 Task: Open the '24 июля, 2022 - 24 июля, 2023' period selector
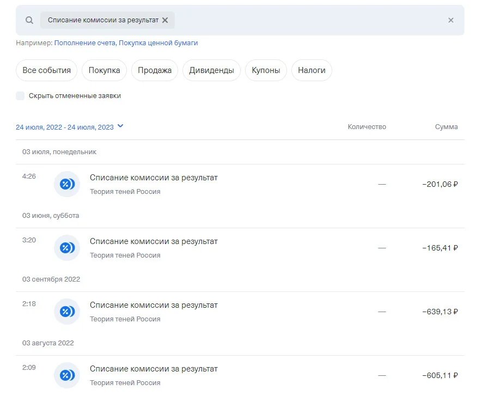(x=65, y=127)
